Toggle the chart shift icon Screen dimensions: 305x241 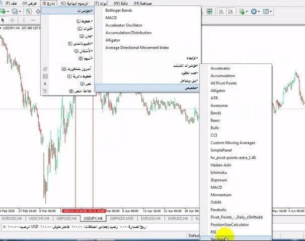pos(231,12)
